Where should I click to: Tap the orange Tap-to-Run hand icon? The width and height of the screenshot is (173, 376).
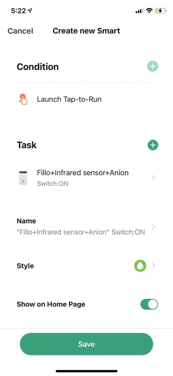pyautogui.click(x=23, y=99)
